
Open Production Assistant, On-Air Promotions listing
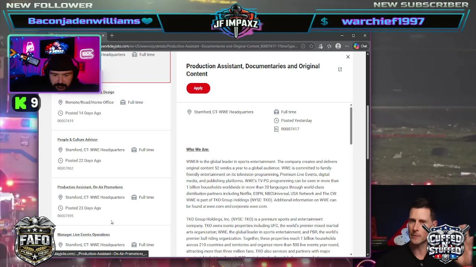(90, 187)
